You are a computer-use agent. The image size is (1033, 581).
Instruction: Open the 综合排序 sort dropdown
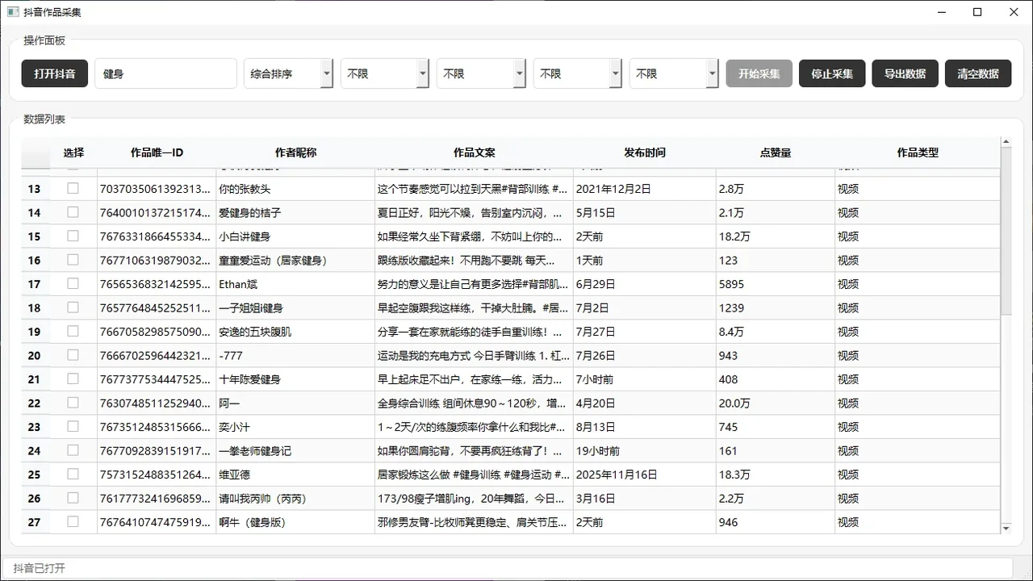288,73
